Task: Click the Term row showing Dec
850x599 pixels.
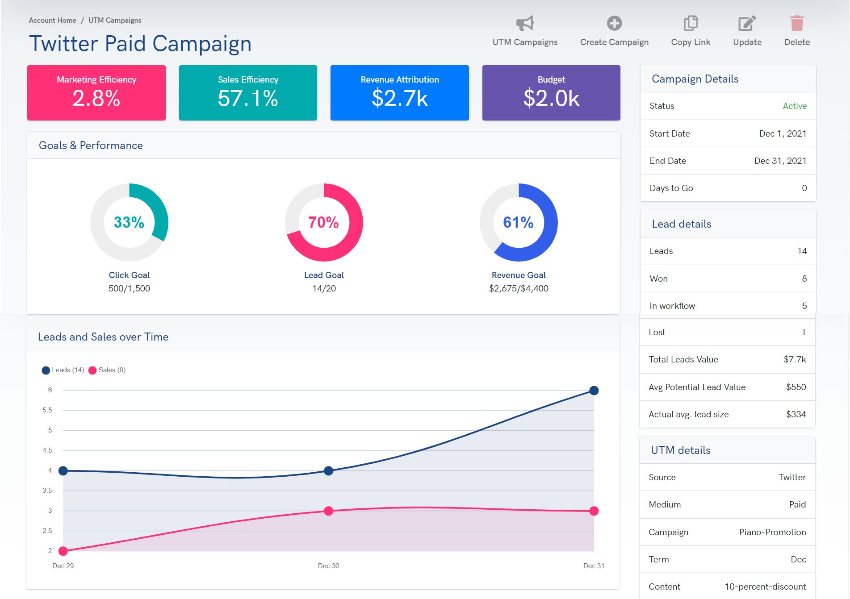Action: click(727, 559)
